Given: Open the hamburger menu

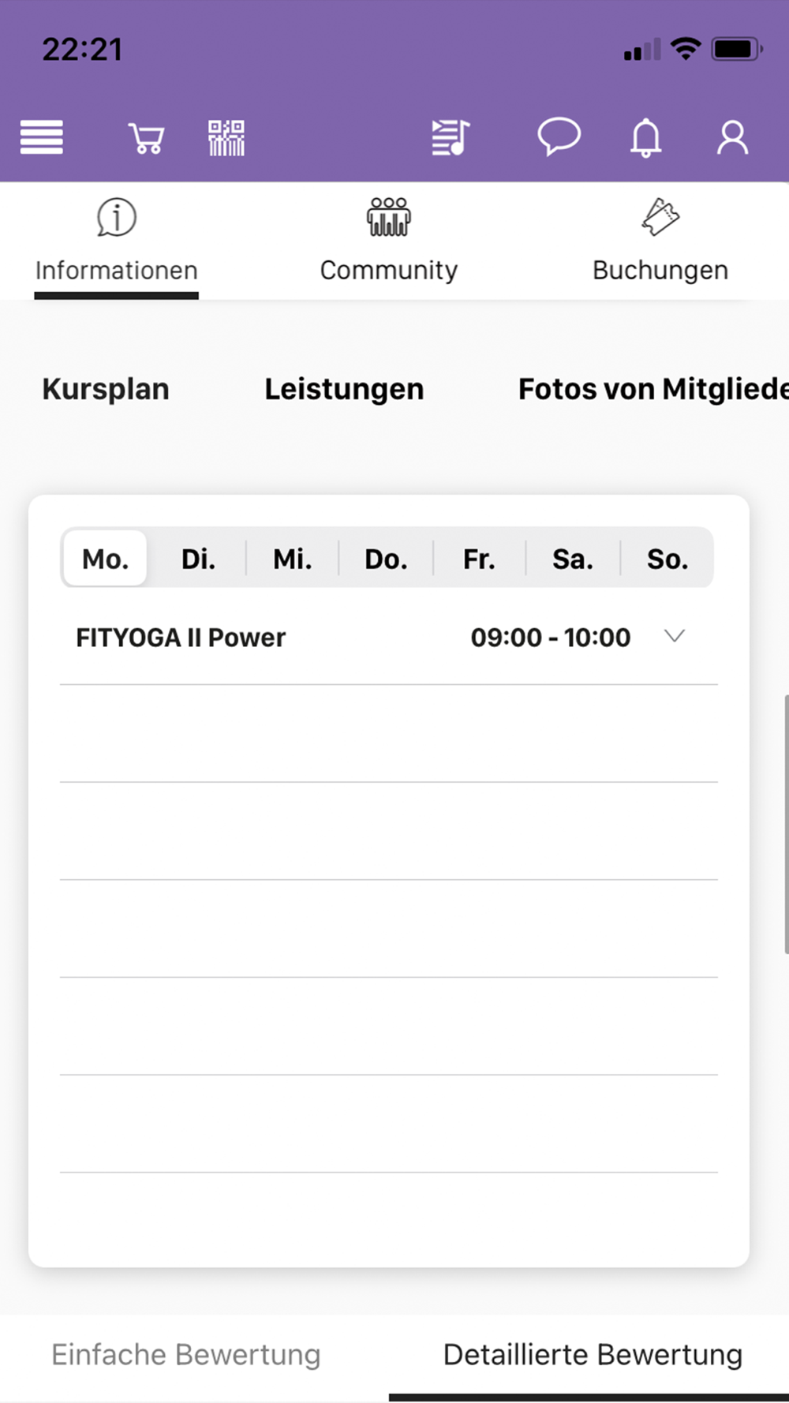Looking at the screenshot, I should pyautogui.click(x=42, y=137).
